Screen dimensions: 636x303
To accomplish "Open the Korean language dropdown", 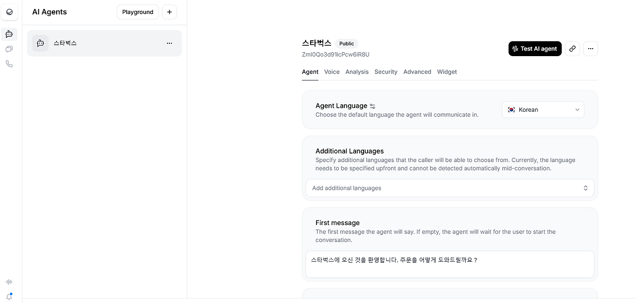I will [543, 110].
